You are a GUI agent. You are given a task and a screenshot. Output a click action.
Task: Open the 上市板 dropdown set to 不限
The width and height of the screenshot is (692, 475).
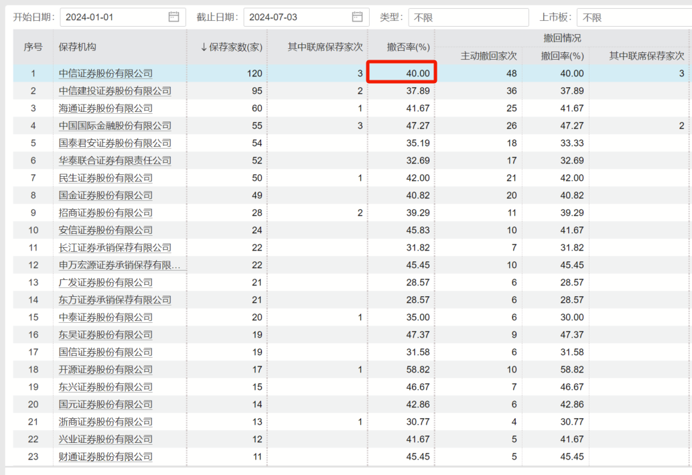(x=634, y=17)
